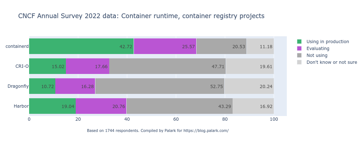The image size is (364, 145).
Task: Click the respondents footnote with blog.palark.com
Action: 158,130
